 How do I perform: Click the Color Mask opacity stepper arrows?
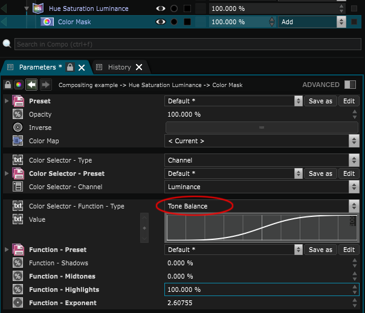272,22
